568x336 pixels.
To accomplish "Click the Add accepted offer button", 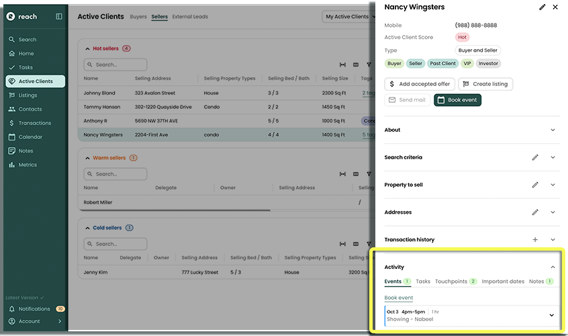I will click(x=420, y=84).
